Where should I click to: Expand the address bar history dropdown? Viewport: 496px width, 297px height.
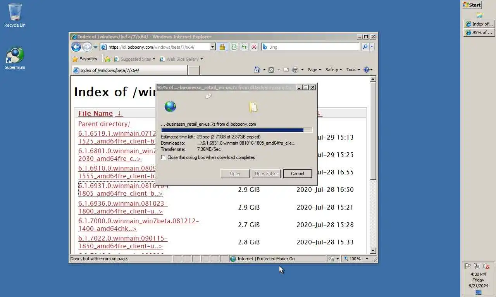(212, 47)
